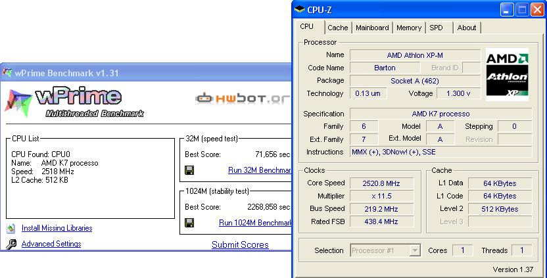The image size is (547, 278).
Task: Click the Bus Speed value 219.2 MHz
Action: pos(381,209)
